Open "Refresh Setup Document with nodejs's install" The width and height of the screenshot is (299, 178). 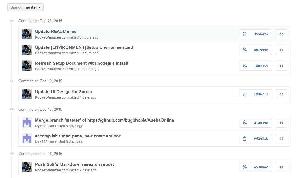(x=81, y=63)
